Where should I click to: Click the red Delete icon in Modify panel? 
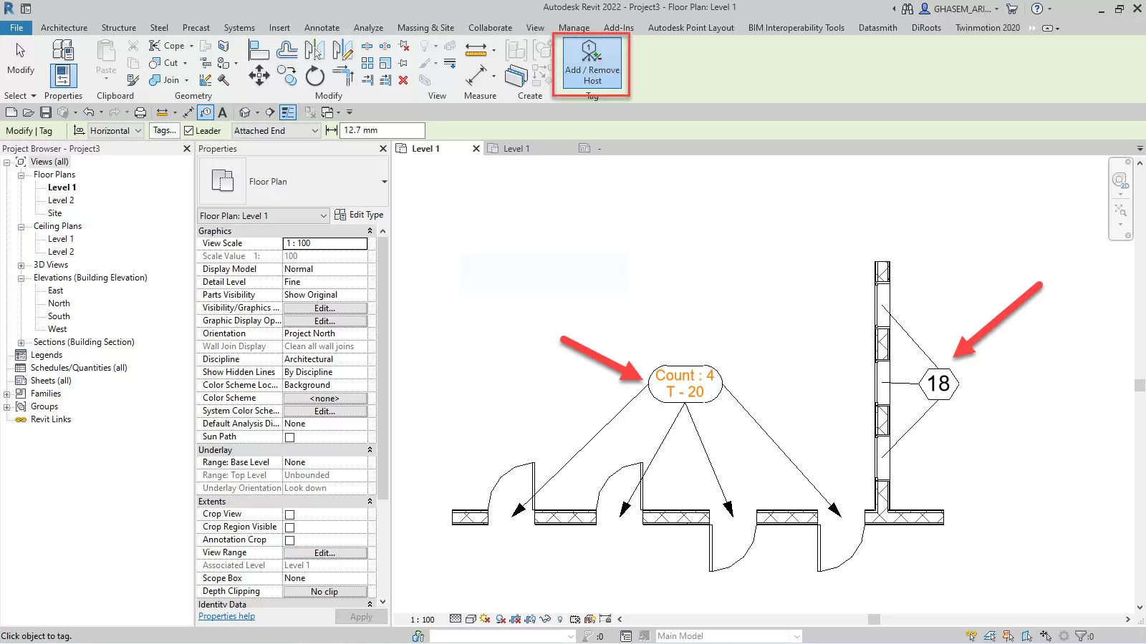tap(403, 80)
